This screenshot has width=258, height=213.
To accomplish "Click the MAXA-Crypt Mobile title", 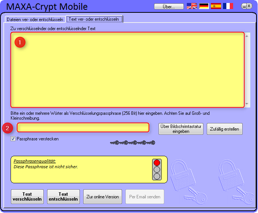I will (47, 7).
